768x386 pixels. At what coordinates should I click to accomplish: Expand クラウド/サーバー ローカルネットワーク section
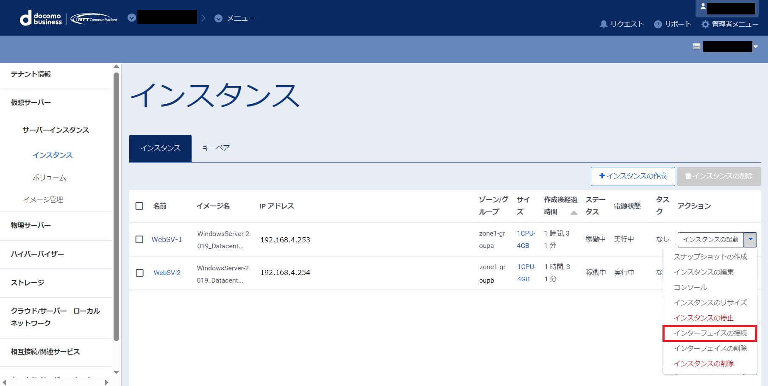coord(55,317)
